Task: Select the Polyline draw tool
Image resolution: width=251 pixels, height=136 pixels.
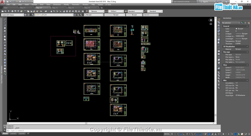Action: [x=5, y=25]
